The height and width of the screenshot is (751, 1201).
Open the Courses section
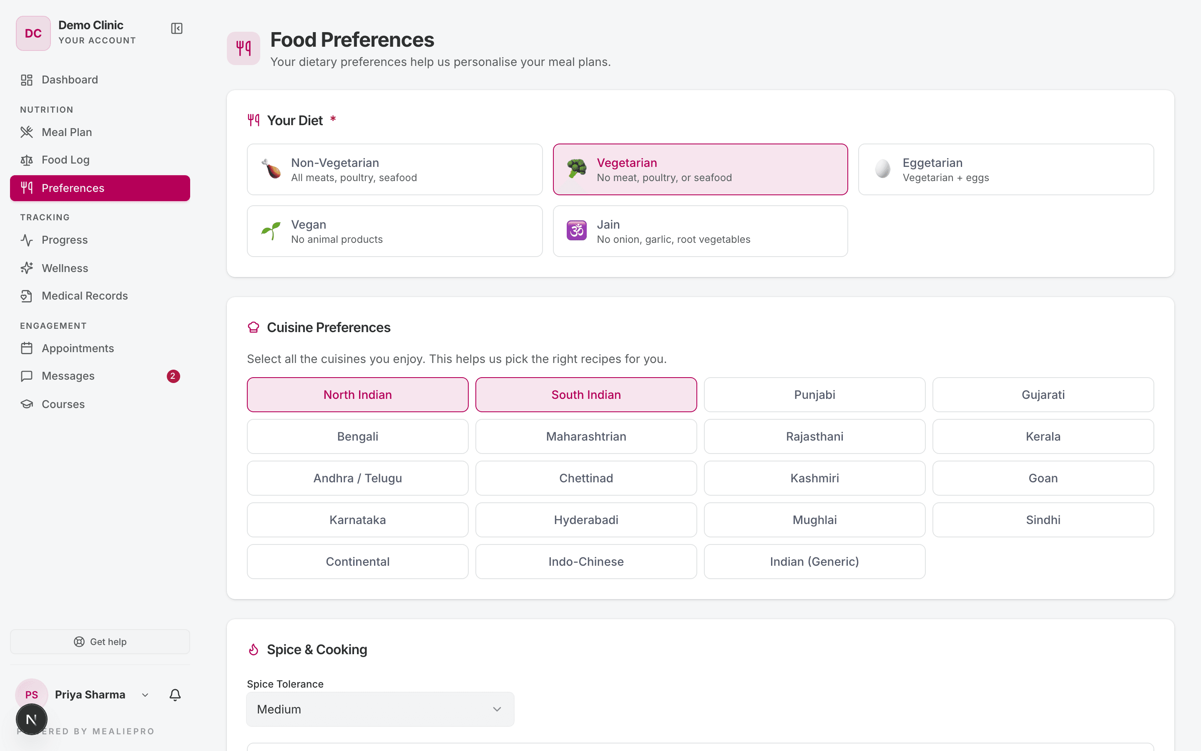pos(100,404)
